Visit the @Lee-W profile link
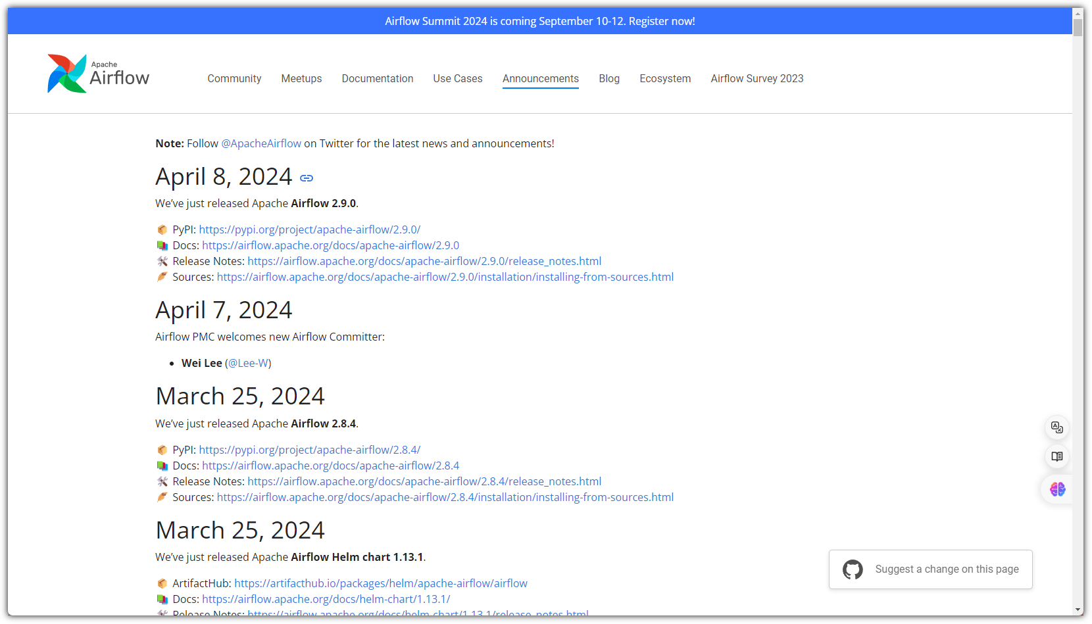 [x=248, y=363]
